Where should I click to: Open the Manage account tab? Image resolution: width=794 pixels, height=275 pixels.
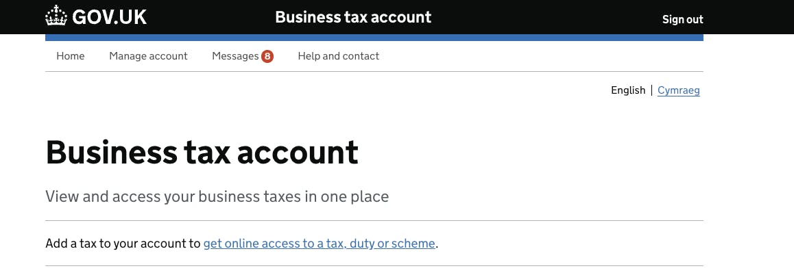148,56
